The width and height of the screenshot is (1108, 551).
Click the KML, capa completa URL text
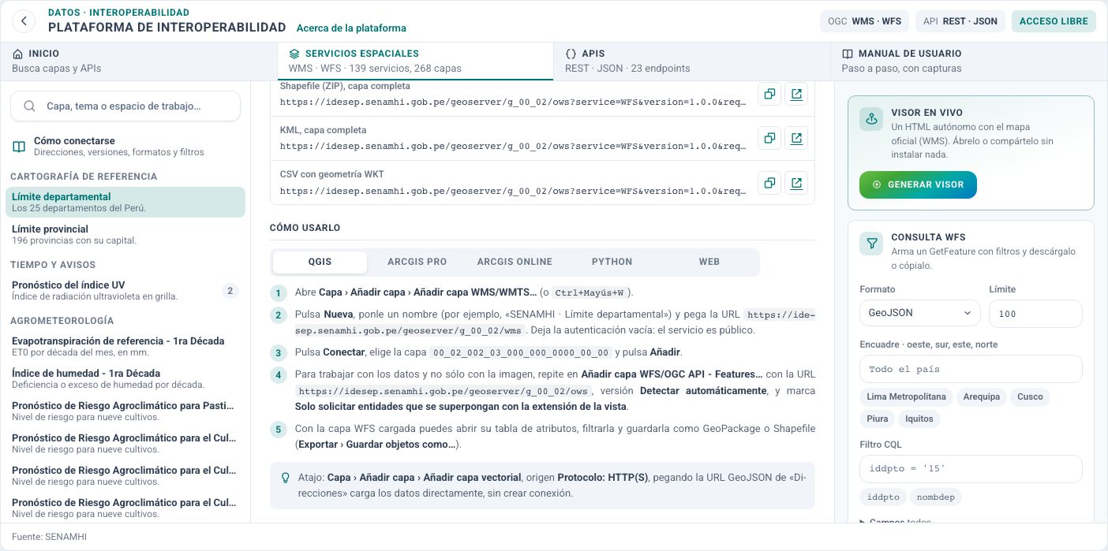513,147
